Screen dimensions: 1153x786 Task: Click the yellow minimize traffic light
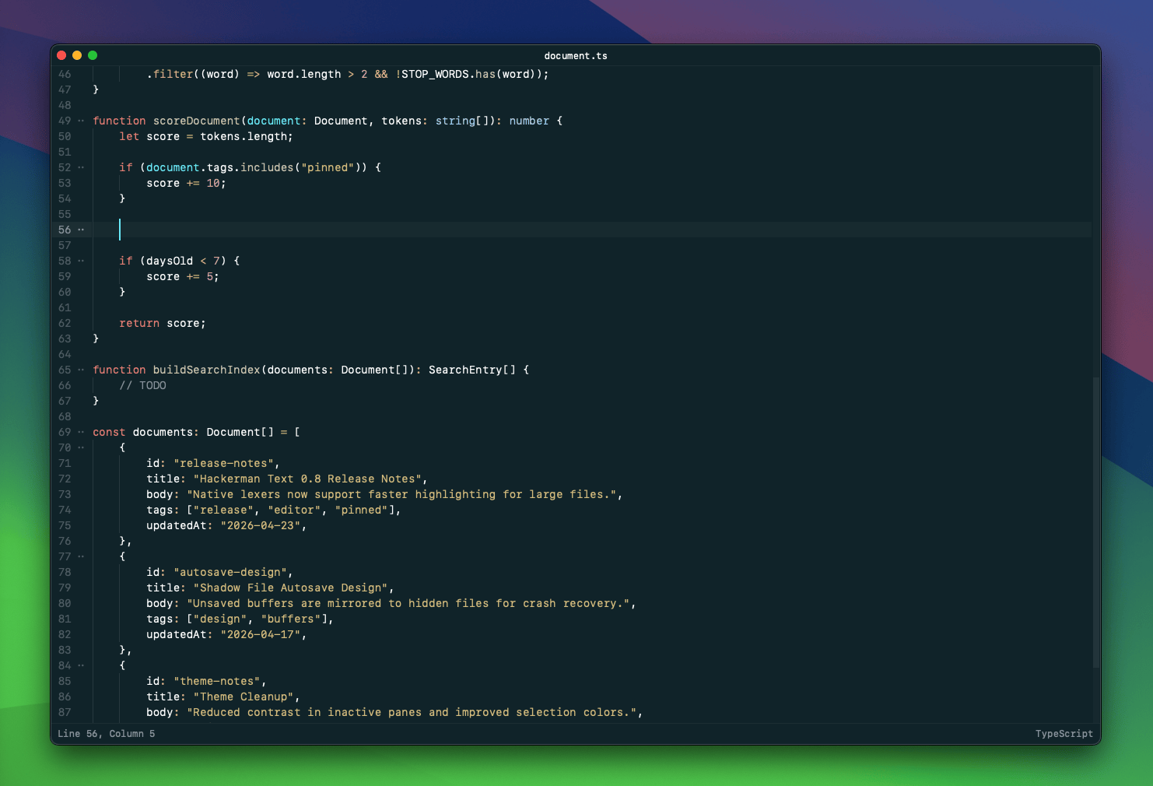(77, 55)
